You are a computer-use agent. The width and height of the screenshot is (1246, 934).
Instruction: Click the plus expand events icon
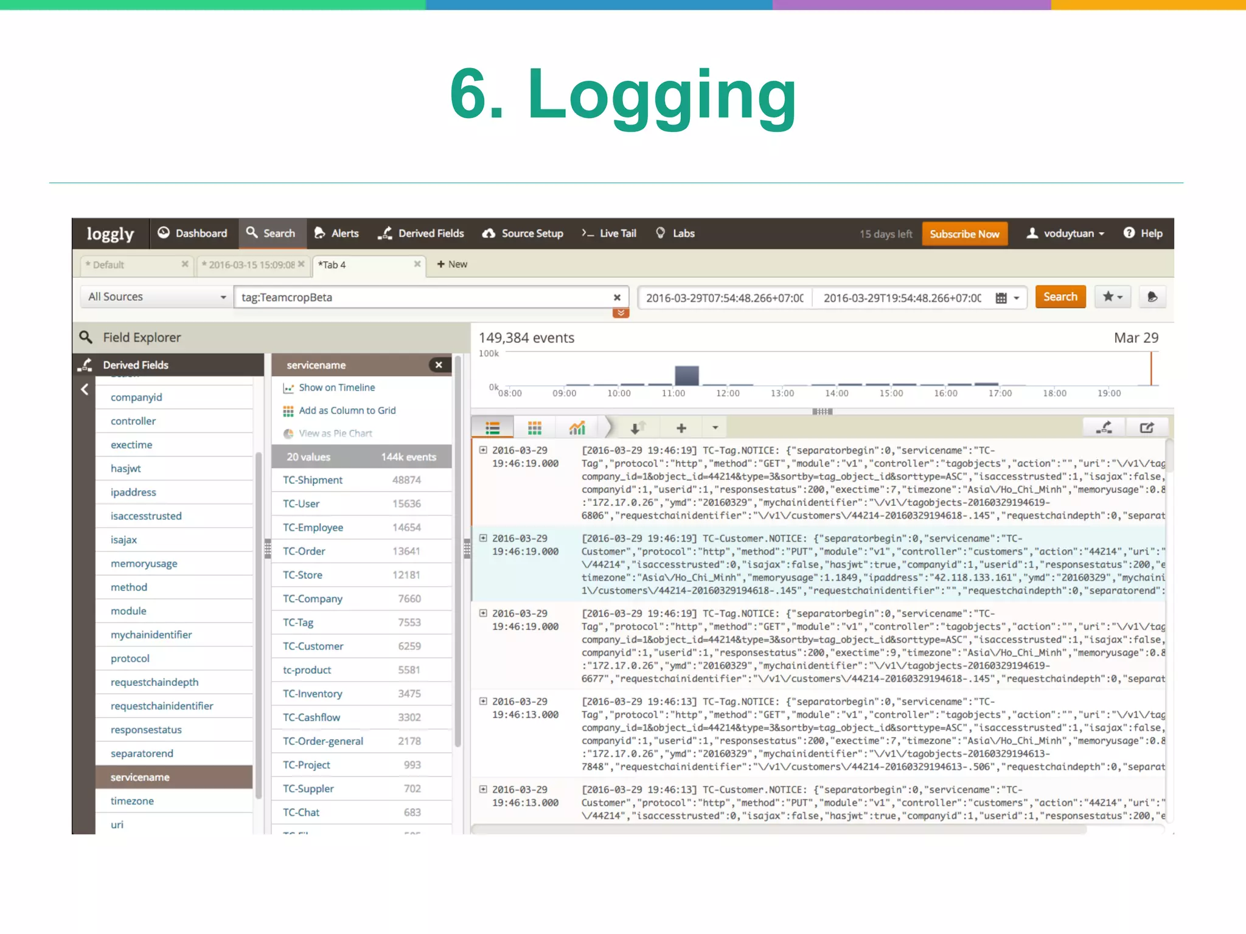tap(681, 428)
